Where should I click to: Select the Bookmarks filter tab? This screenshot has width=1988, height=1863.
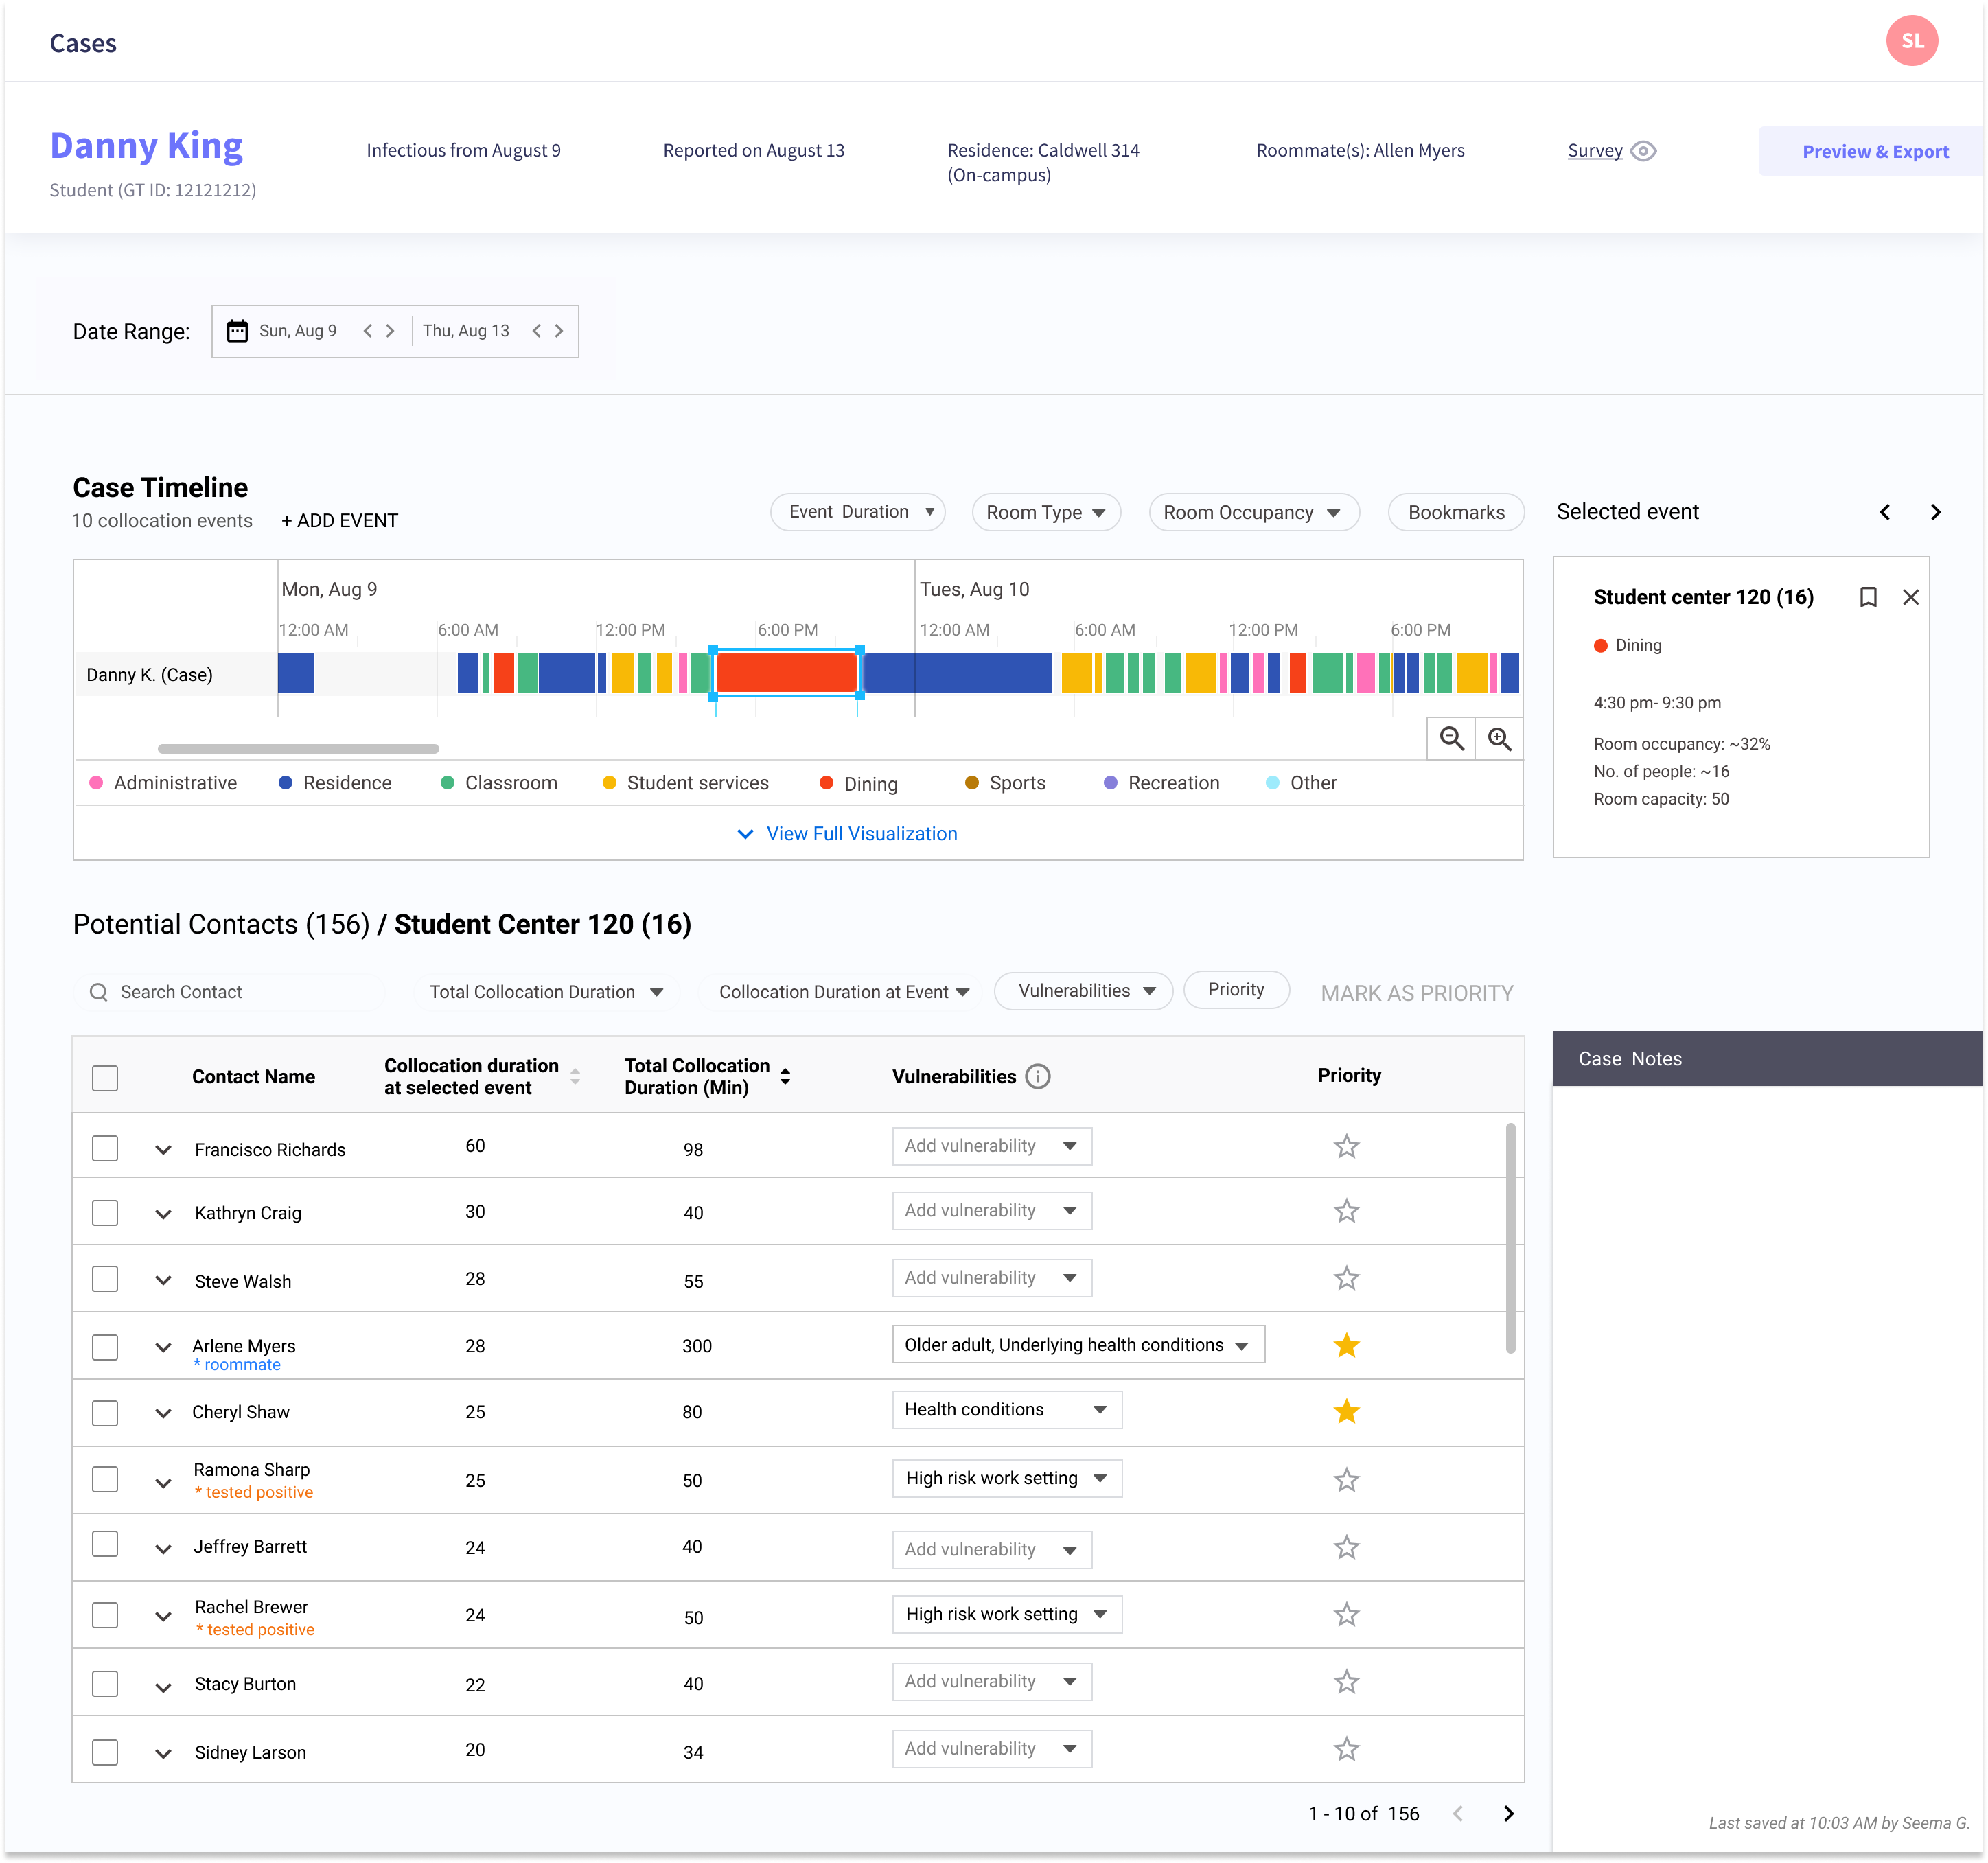coord(1455,512)
